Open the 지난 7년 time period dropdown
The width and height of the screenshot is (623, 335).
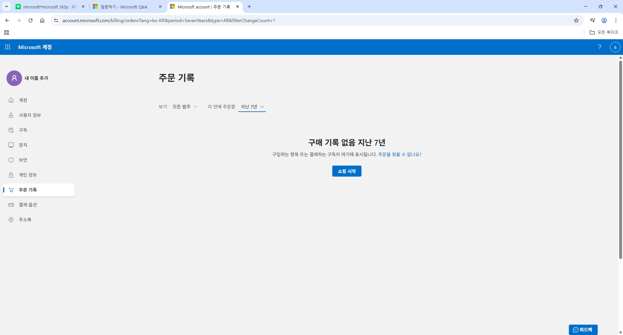point(252,106)
